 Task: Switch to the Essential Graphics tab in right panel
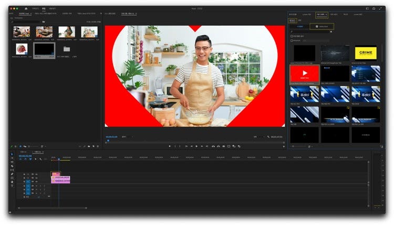[x=322, y=15]
